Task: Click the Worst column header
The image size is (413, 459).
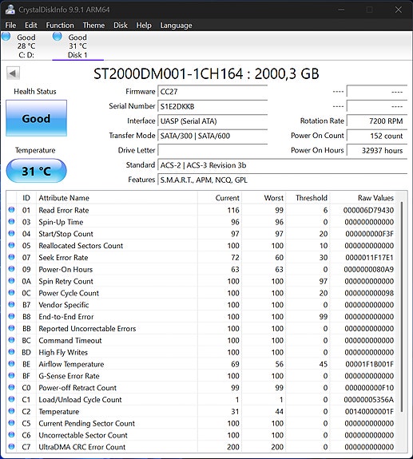Action: (264, 198)
